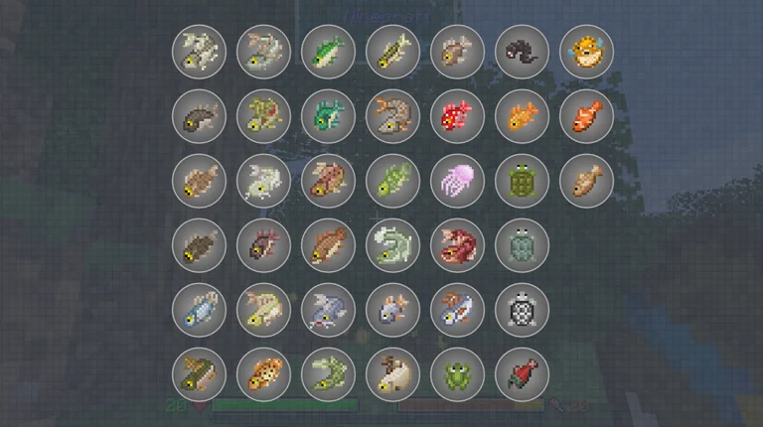Select the red fish-on-a-stick icon
The image size is (763, 427).
click(x=522, y=374)
